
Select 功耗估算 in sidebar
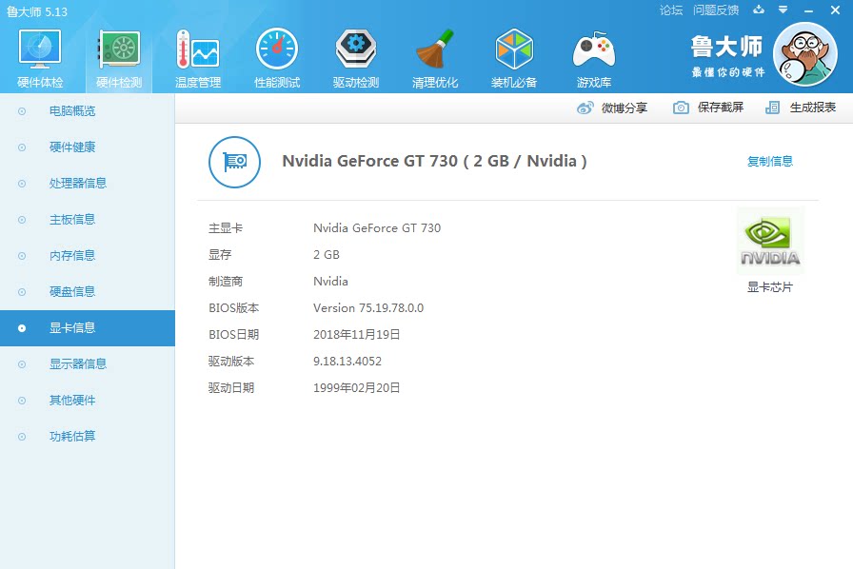click(88, 437)
